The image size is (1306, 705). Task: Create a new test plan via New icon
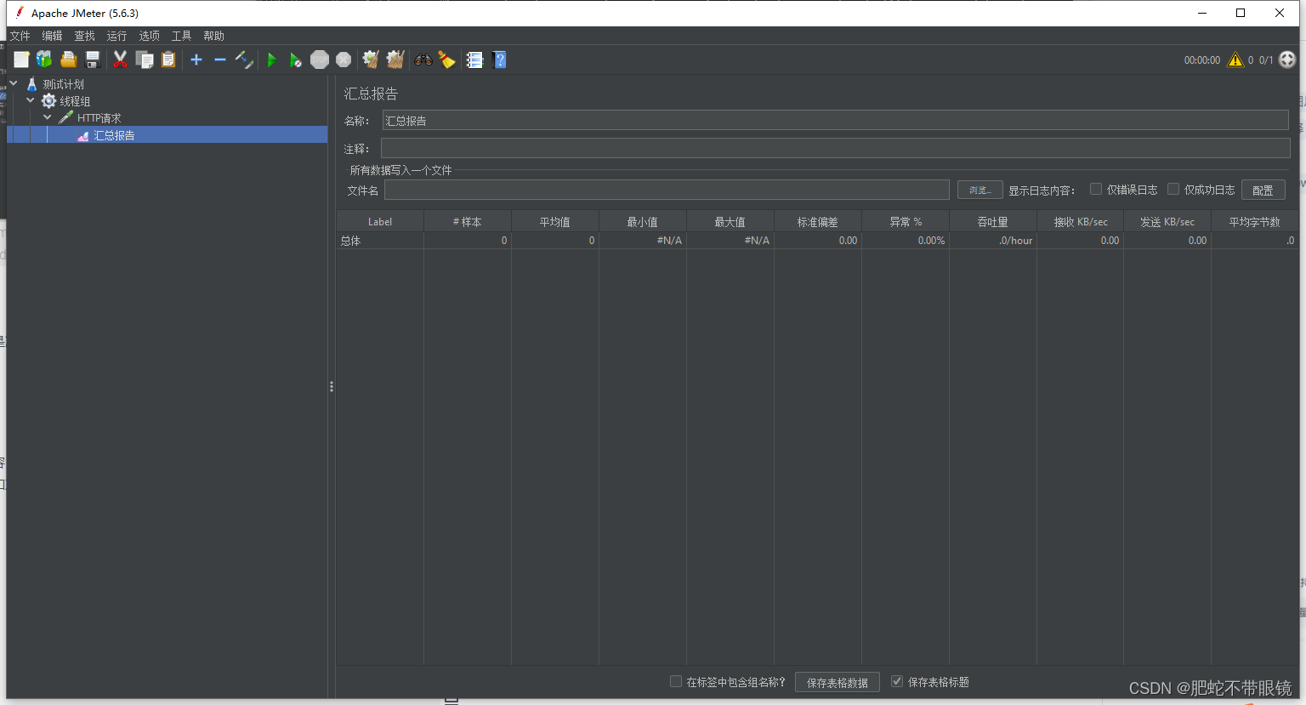coord(21,60)
